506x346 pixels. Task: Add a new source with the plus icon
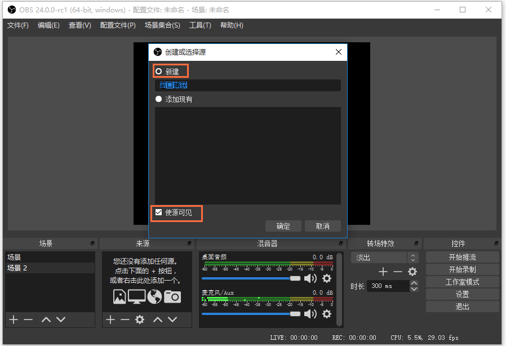(110, 319)
